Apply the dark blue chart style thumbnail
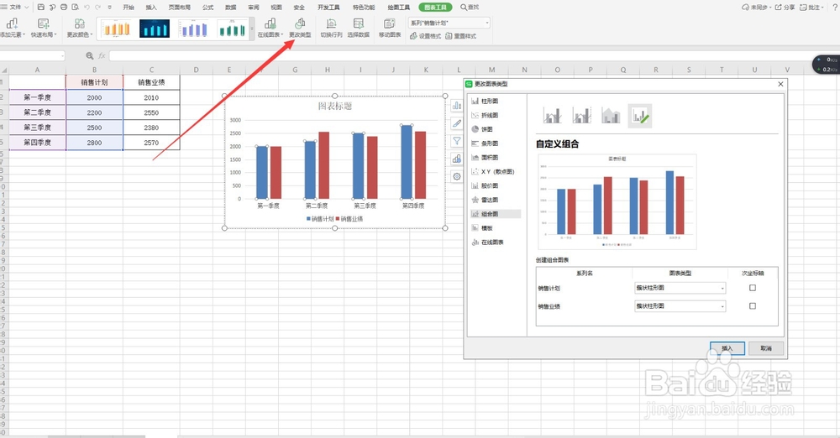This screenshot has height=438, width=840. 155,29
